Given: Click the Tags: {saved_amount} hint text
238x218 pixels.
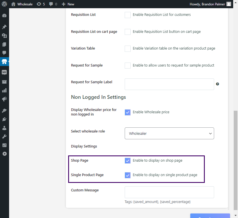Looking at the screenshot, I should pyautogui.click(x=158, y=202).
